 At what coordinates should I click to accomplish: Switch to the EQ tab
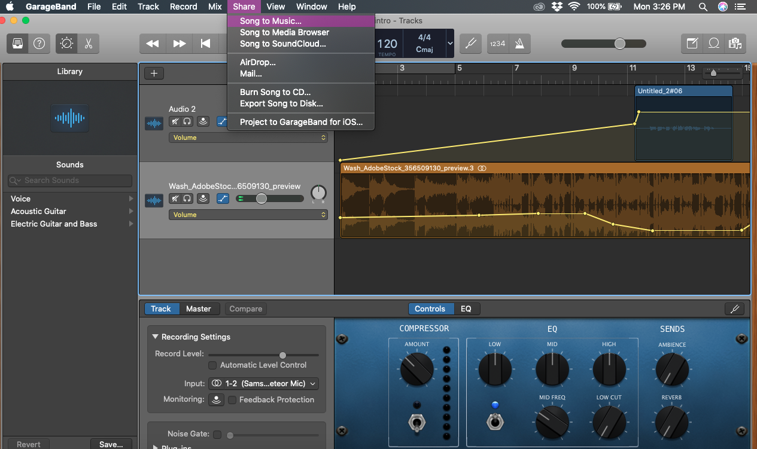coord(466,309)
